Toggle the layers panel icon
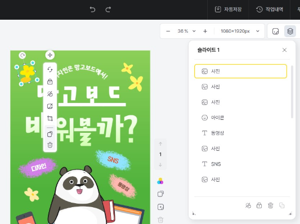The image size is (300, 224). pos(290,31)
